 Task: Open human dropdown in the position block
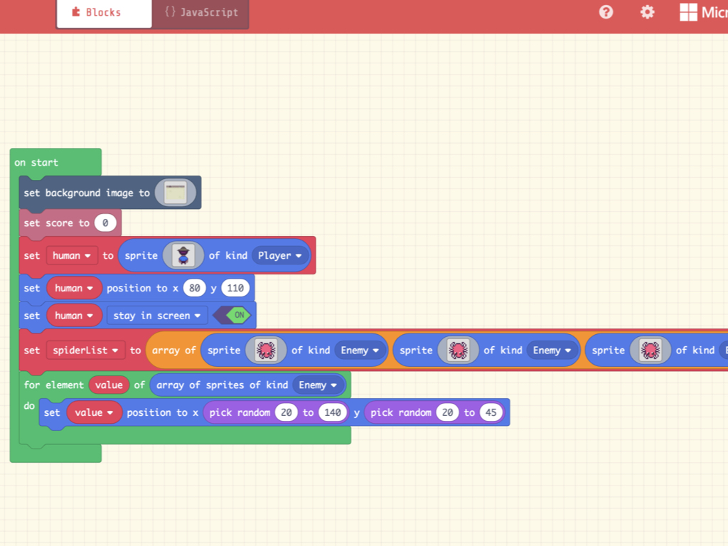[x=74, y=288]
